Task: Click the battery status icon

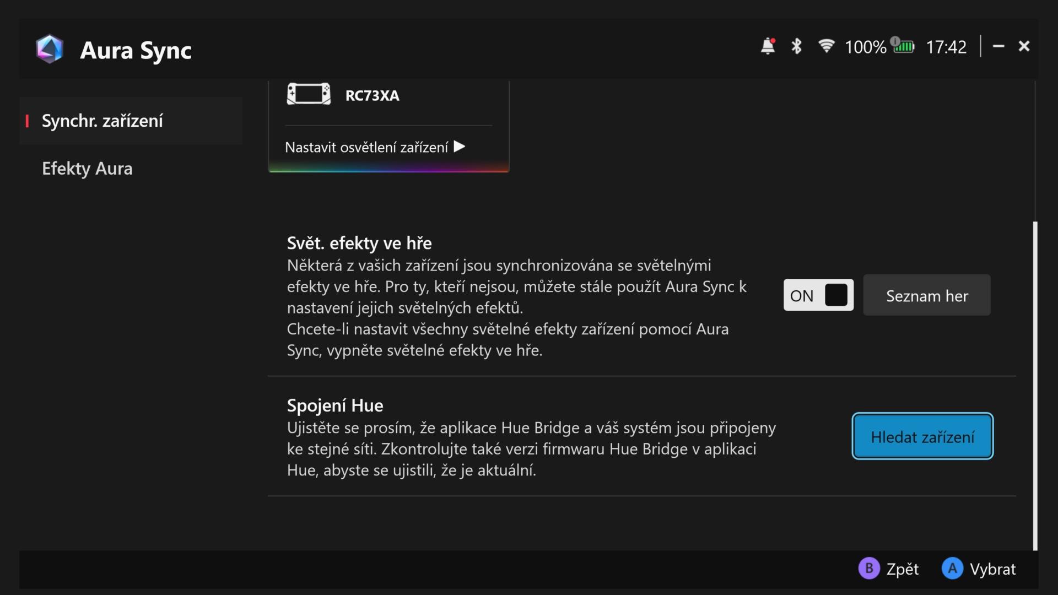Action: [x=903, y=46]
